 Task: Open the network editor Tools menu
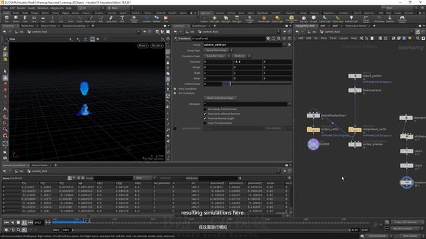pos(333,39)
